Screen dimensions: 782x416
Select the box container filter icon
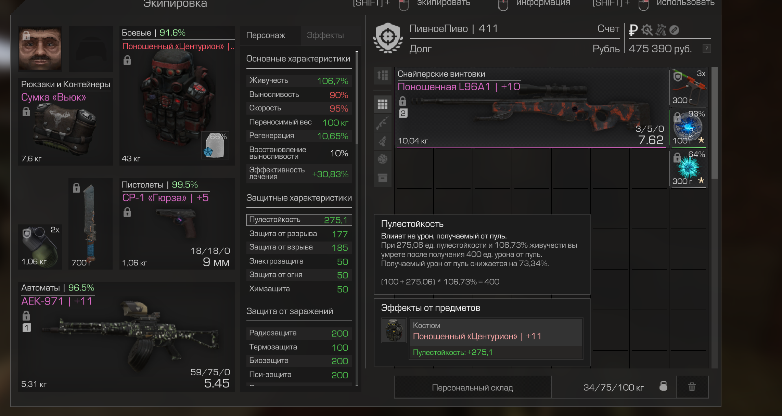(x=382, y=178)
